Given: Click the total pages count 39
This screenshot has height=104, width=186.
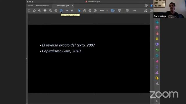Looking at the screenshot, I should (72, 11).
